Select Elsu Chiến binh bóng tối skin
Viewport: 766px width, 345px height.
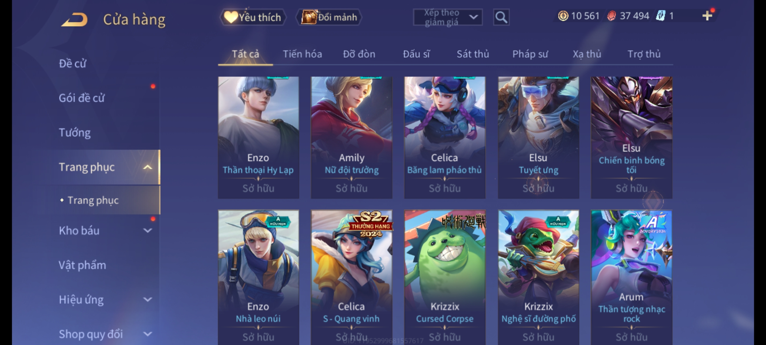(632, 138)
